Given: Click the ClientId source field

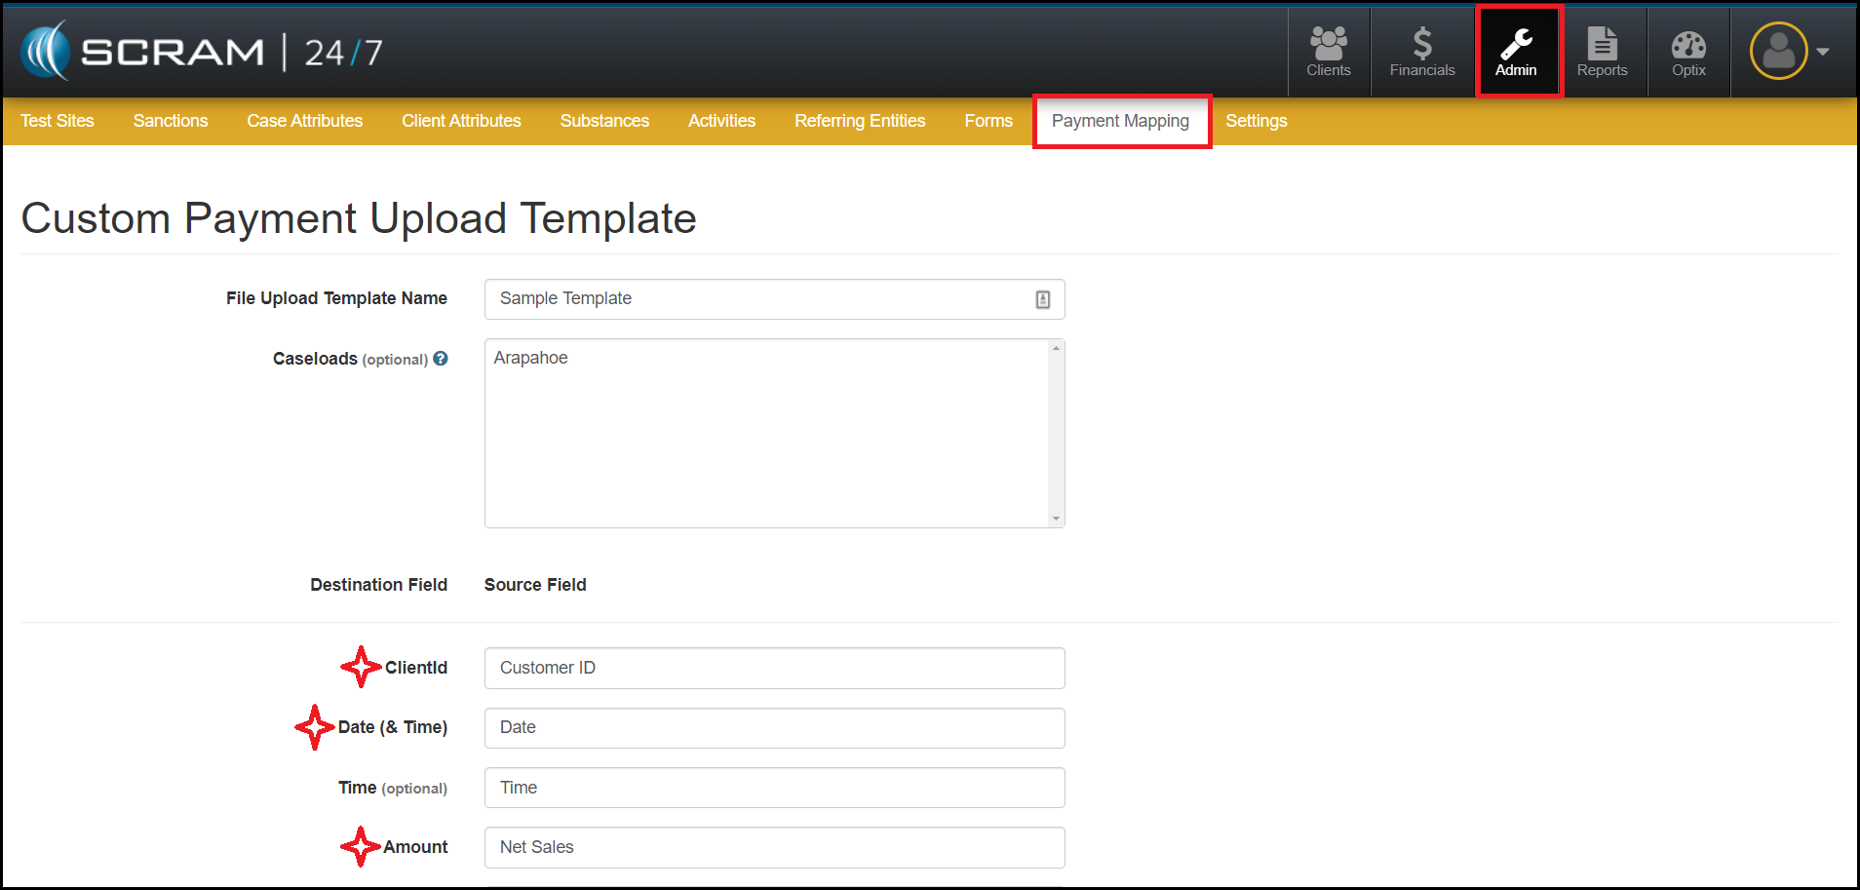Looking at the screenshot, I should (x=774, y=668).
